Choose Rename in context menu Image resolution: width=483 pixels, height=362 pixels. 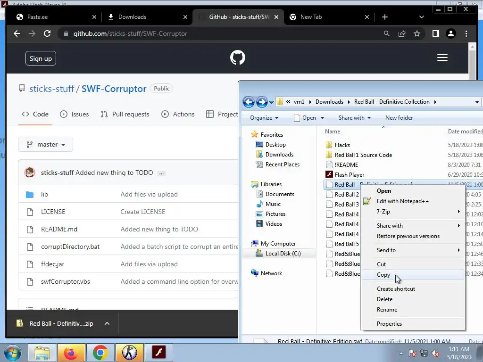coord(413,310)
